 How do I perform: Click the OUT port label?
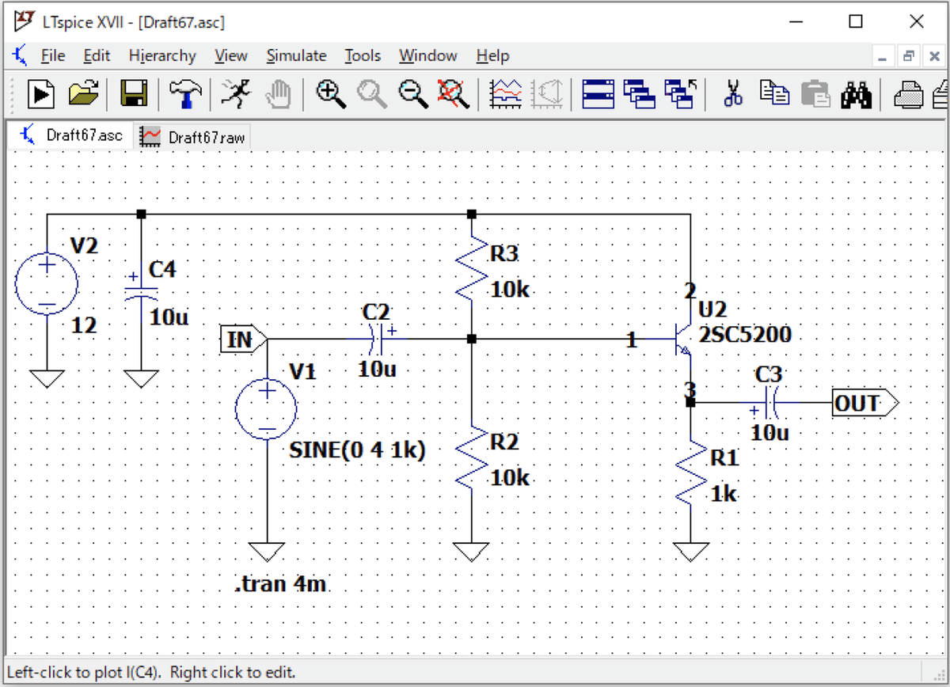[865, 403]
